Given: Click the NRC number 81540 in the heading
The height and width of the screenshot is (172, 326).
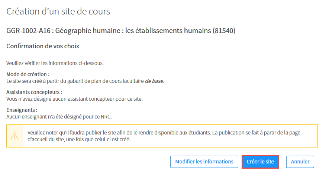Looking at the screenshot, I should [x=224, y=30].
